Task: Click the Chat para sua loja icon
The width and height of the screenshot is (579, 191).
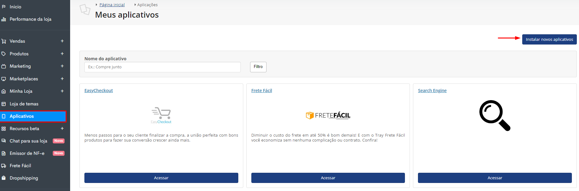Action: [x=4, y=141]
